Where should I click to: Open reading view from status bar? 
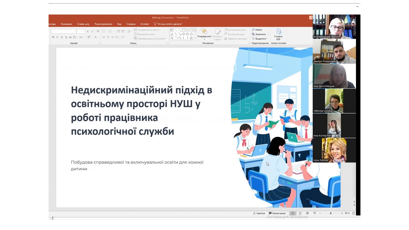click(307, 213)
